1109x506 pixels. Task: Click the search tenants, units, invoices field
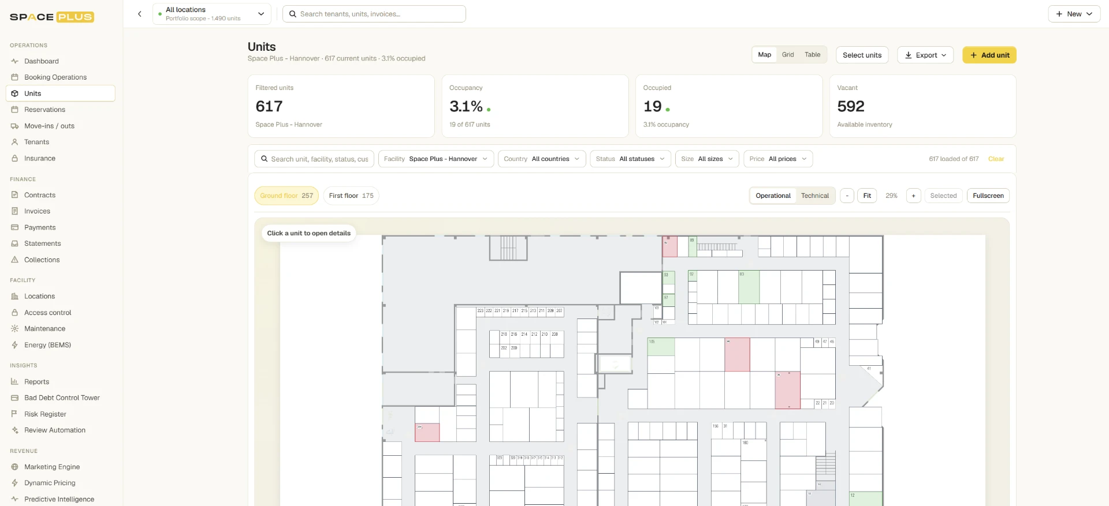[374, 14]
